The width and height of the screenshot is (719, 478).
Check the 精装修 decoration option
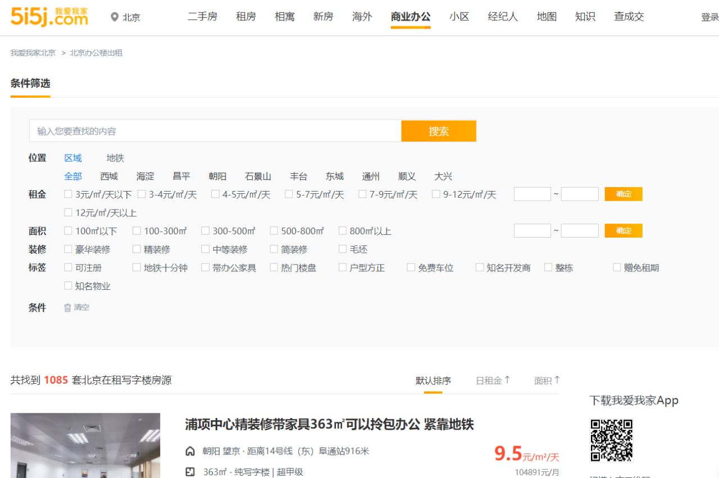click(136, 249)
